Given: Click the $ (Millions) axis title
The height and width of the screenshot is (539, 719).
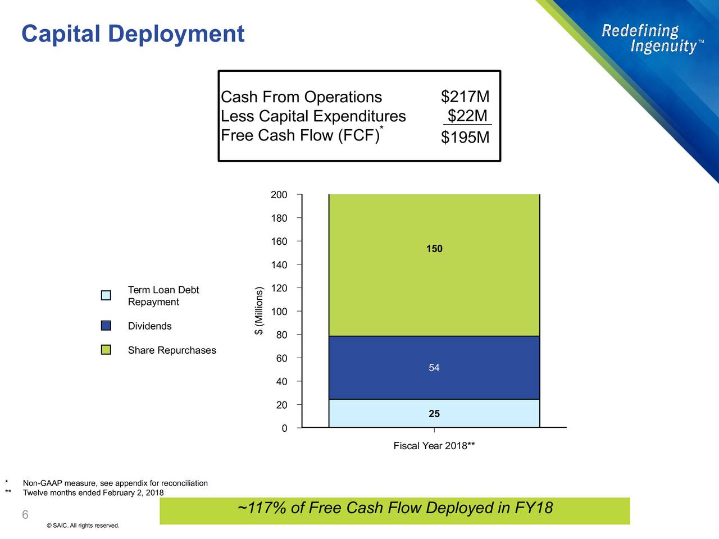Looking at the screenshot, I should pyautogui.click(x=258, y=311).
